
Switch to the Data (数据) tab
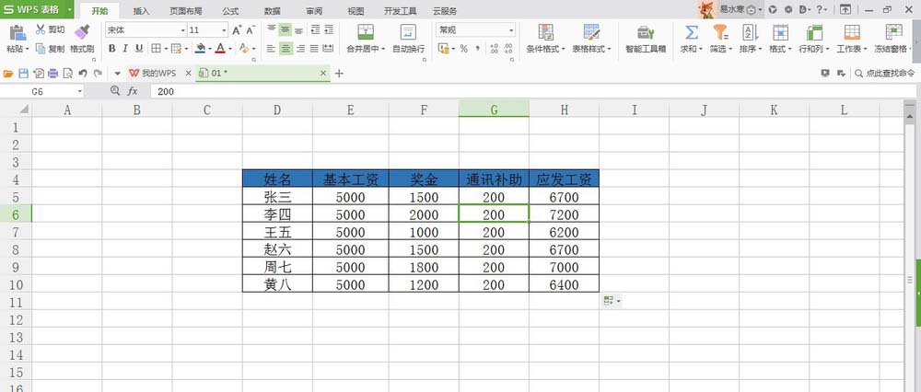click(x=272, y=11)
